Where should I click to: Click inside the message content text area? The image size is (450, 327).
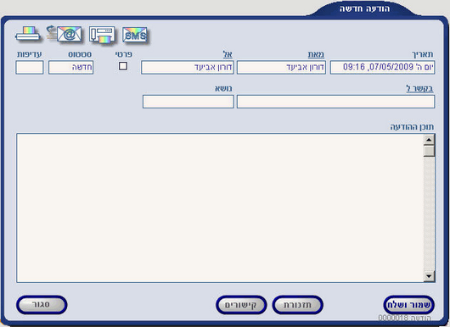point(220,208)
